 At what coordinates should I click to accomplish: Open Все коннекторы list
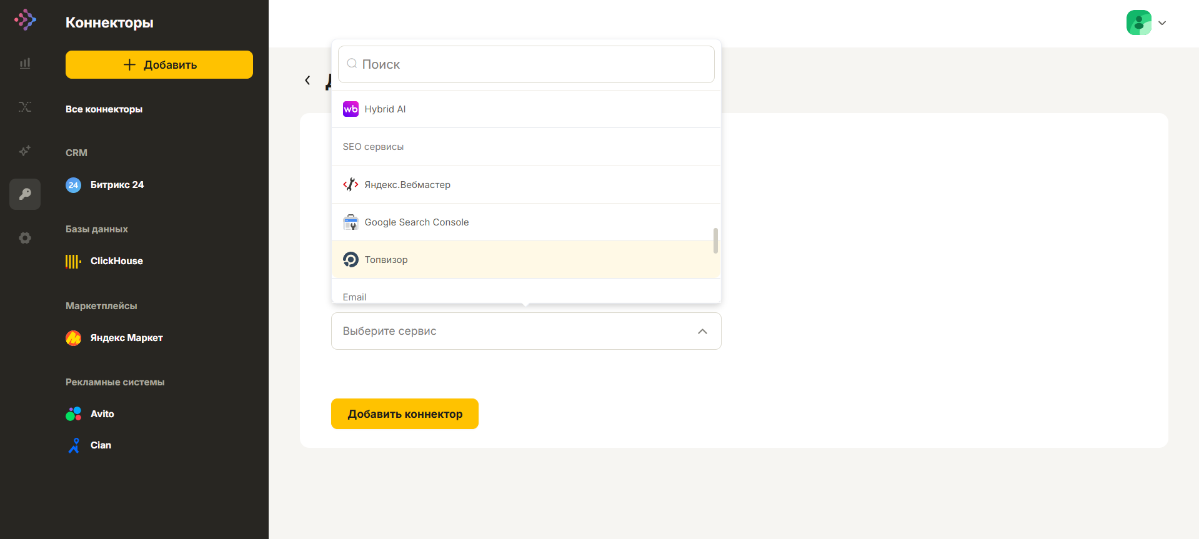[x=104, y=109]
